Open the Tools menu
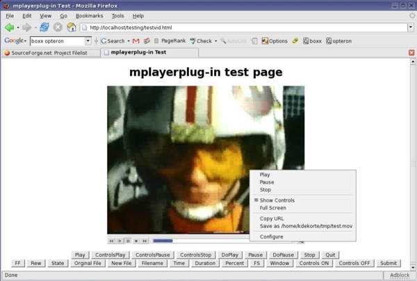This screenshot has width=417, height=281. coord(118,16)
